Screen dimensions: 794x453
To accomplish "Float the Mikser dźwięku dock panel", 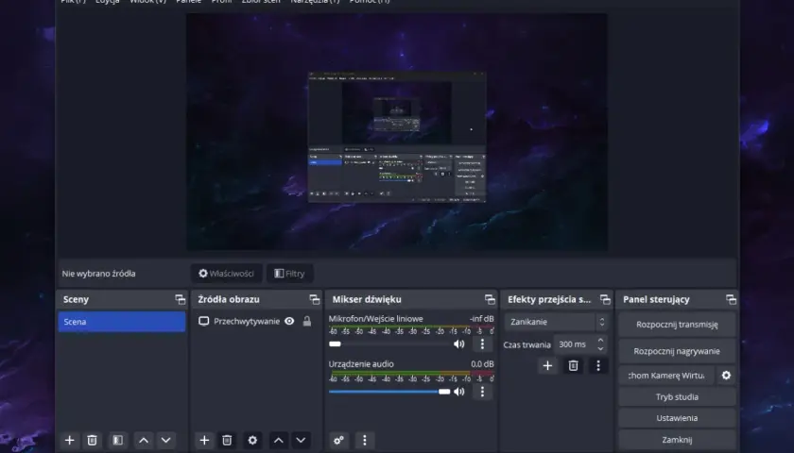I will (490, 299).
